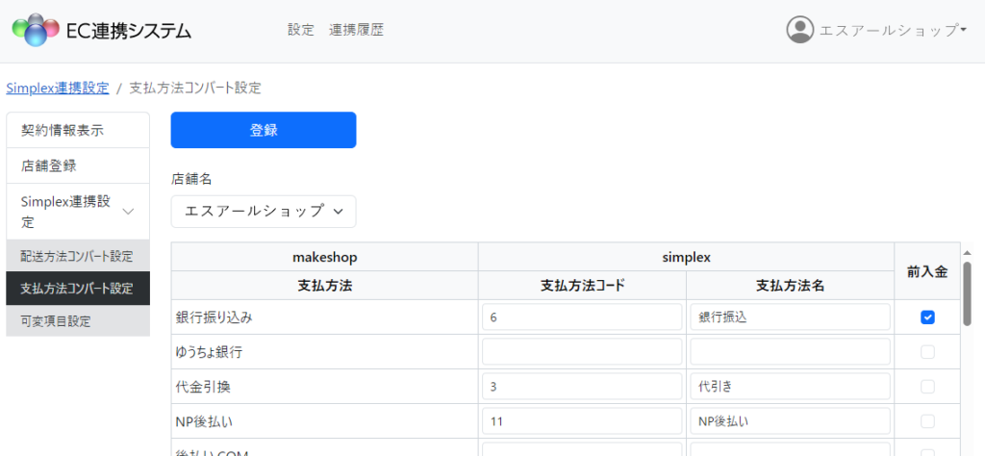Follow the Simplex連携設定 breadcrumb link

pos(58,88)
